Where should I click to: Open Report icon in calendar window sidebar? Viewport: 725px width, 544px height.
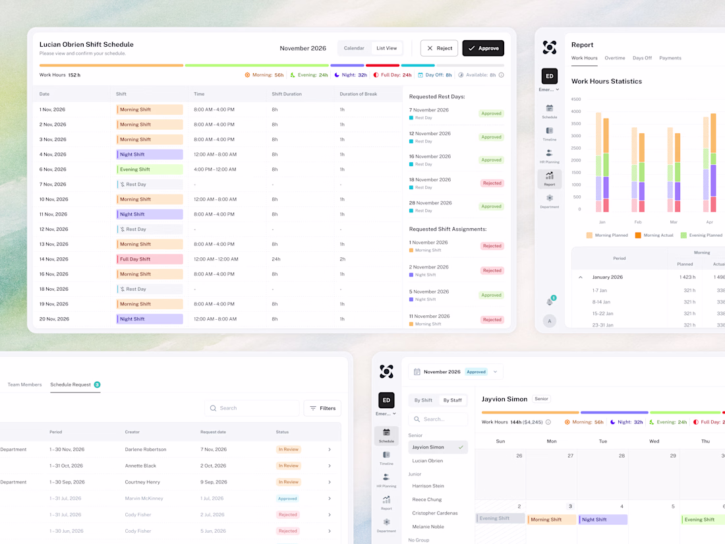click(386, 502)
